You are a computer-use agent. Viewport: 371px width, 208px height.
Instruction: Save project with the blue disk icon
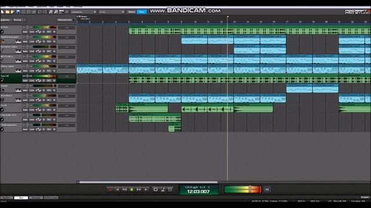pos(18,12)
